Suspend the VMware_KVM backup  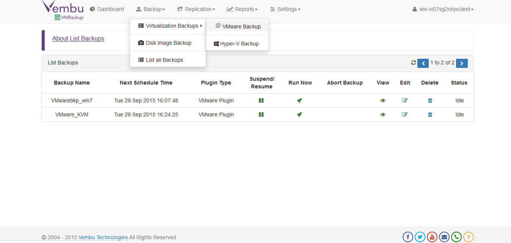(x=261, y=114)
